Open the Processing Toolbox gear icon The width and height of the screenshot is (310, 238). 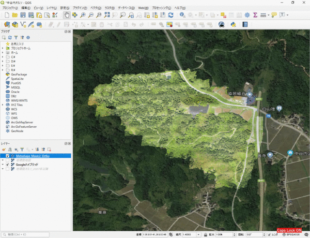247,15
